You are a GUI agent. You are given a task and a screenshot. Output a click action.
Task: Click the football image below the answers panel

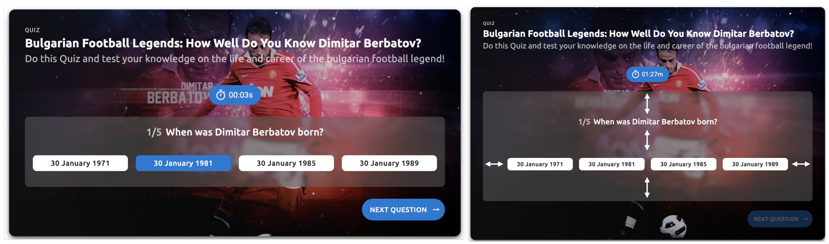tap(673, 226)
